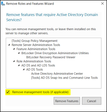The width and height of the screenshot is (107, 112).
Task: Select Remote Server Administration Tools label
Action: [36, 45]
